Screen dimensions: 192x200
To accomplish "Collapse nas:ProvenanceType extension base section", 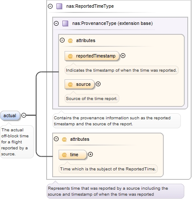I will pyautogui.click(x=56, y=23).
